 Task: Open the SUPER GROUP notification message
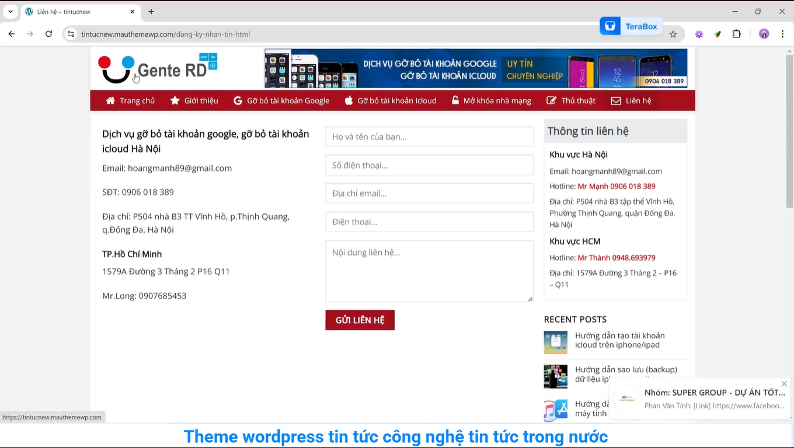699,398
